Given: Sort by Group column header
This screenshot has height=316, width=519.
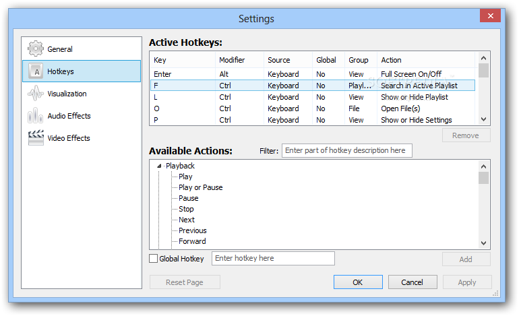Looking at the screenshot, I should pos(361,60).
